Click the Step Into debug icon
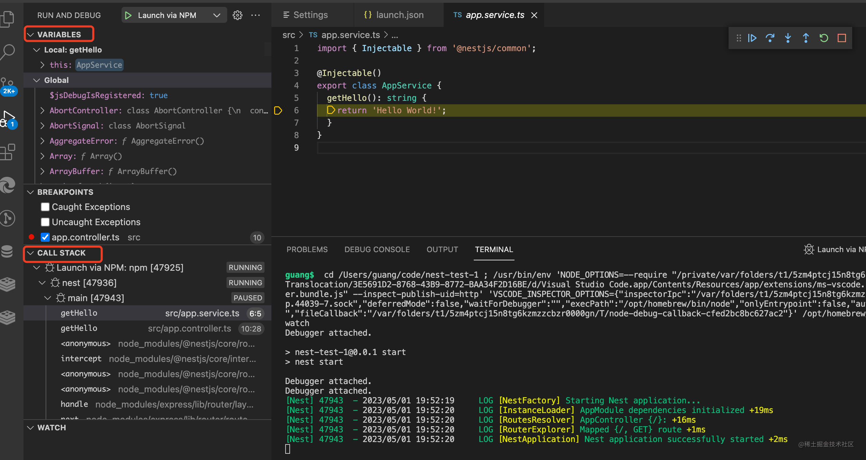 [788, 38]
